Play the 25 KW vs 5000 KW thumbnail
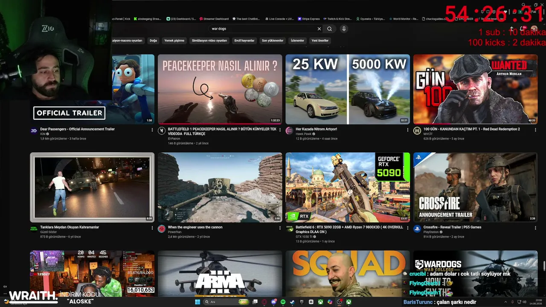Screen dimensions: 546x307 [x=348, y=89]
